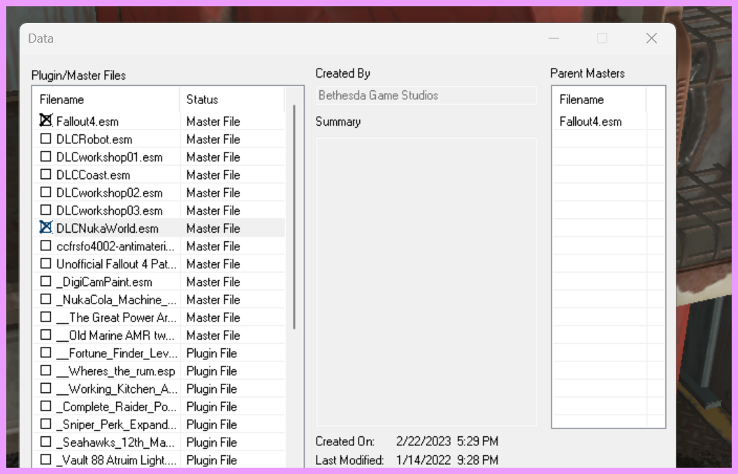Select _Vault 88 Atruim Light filename
The image size is (738, 474).
[116, 460]
